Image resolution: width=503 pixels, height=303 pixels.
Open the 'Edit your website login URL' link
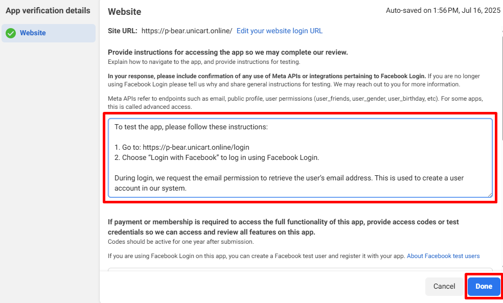280,31
